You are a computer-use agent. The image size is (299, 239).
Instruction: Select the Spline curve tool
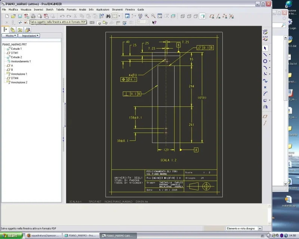coord(265,81)
